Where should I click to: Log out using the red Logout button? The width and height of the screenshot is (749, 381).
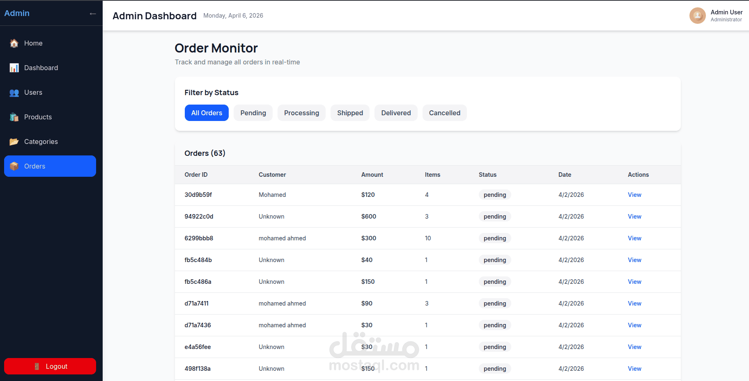[x=50, y=366]
